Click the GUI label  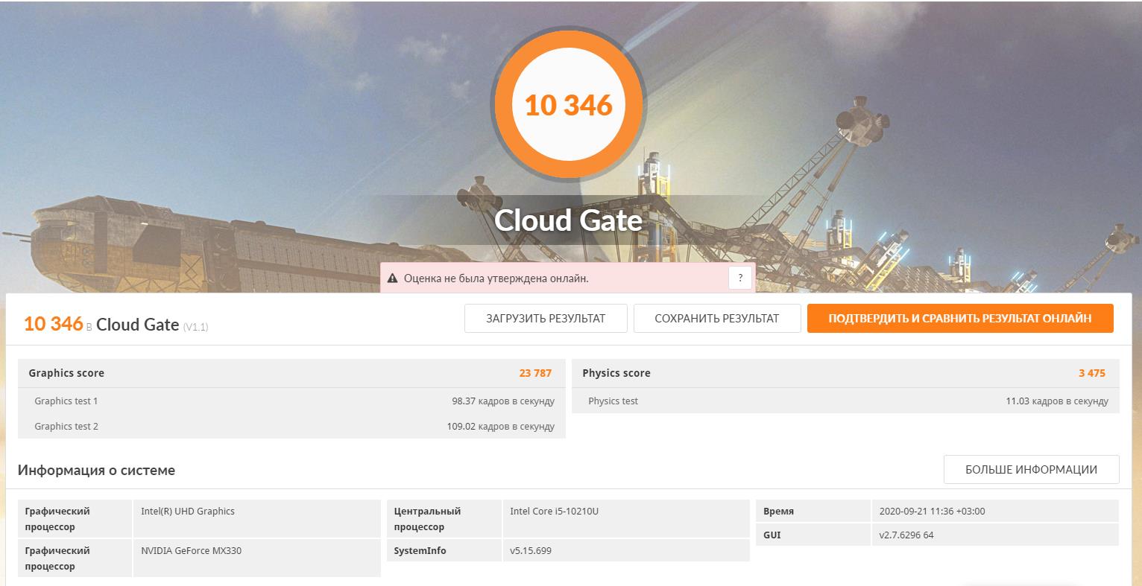pos(772,535)
